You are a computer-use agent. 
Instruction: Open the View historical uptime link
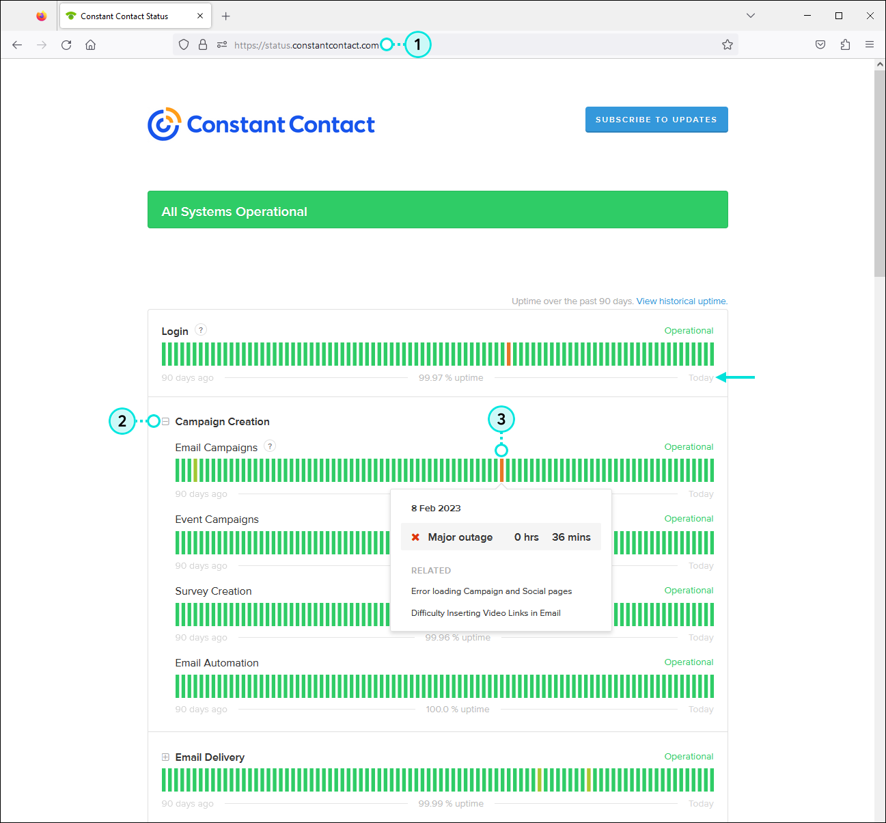click(x=682, y=301)
